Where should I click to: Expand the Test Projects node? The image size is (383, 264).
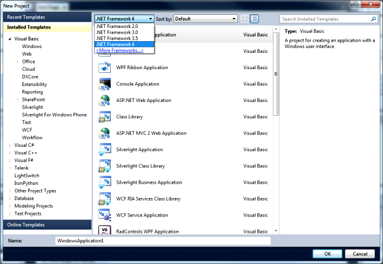[10, 214]
